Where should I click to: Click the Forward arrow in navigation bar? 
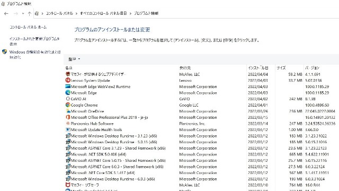pos(15,13)
